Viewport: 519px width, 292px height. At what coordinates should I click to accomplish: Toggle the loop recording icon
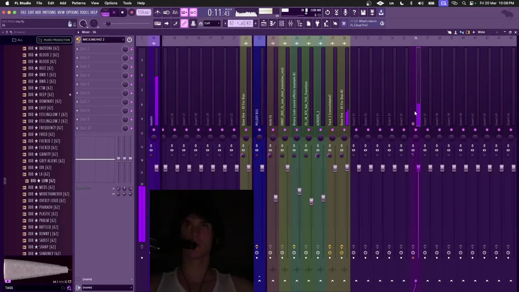pyautogui.click(x=193, y=13)
